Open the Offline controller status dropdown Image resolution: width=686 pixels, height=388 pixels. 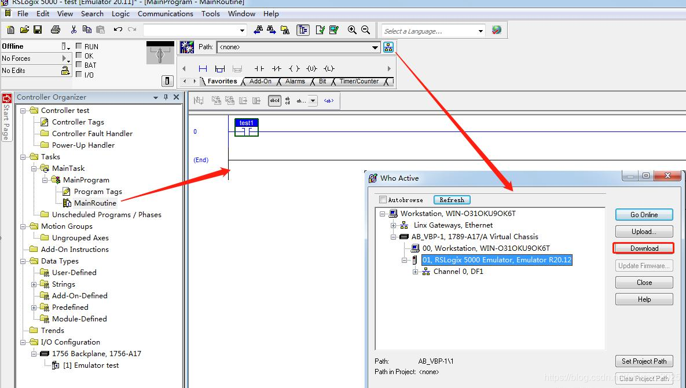tap(65, 46)
